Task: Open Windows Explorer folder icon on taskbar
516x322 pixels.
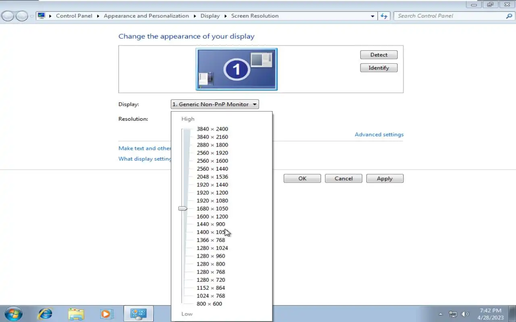Action: pyautogui.click(x=76, y=314)
